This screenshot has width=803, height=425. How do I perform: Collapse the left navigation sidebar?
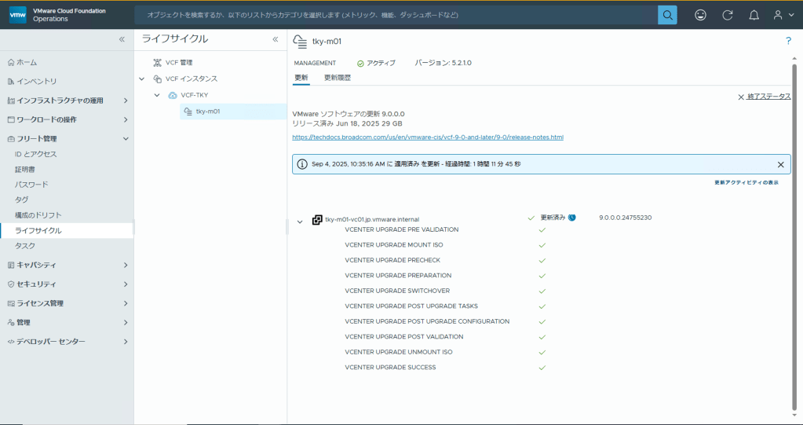(x=122, y=39)
